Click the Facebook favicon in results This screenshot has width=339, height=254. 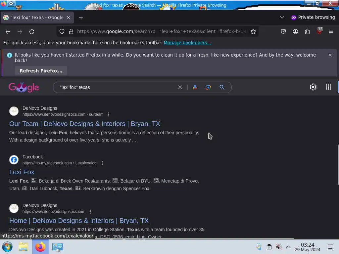click(14, 160)
